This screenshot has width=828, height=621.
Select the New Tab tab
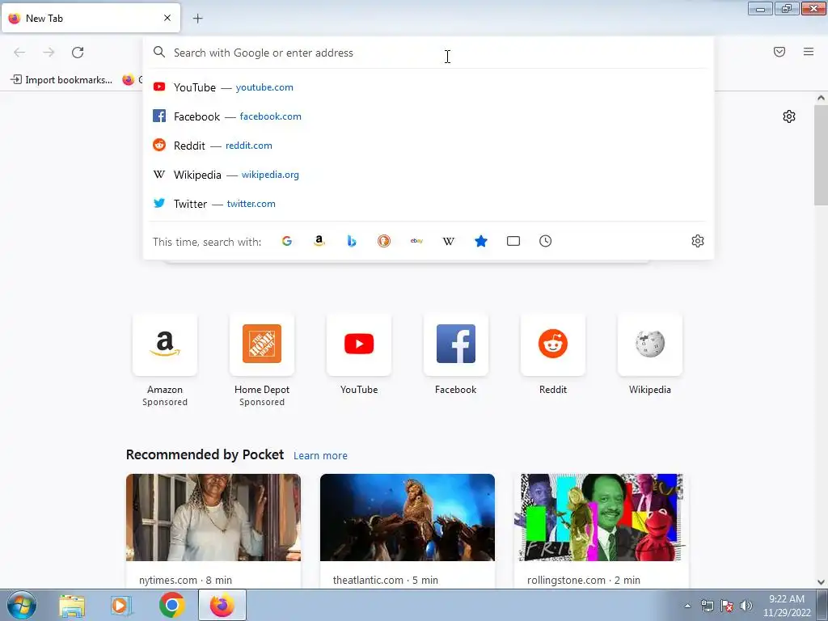(x=91, y=18)
